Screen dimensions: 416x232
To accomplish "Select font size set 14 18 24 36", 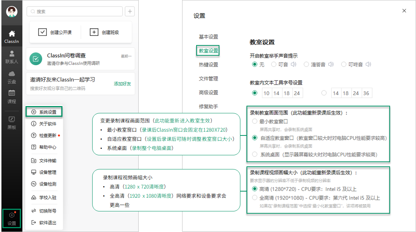I will pos(324,93).
